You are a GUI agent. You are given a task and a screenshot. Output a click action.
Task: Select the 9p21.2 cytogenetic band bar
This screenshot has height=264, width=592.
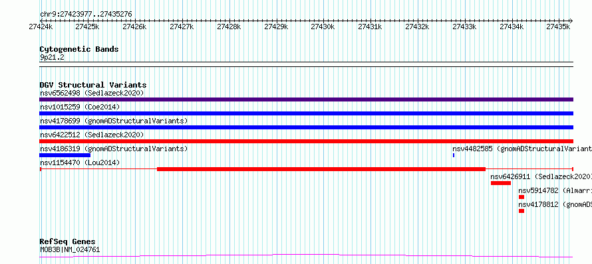(x=306, y=64)
